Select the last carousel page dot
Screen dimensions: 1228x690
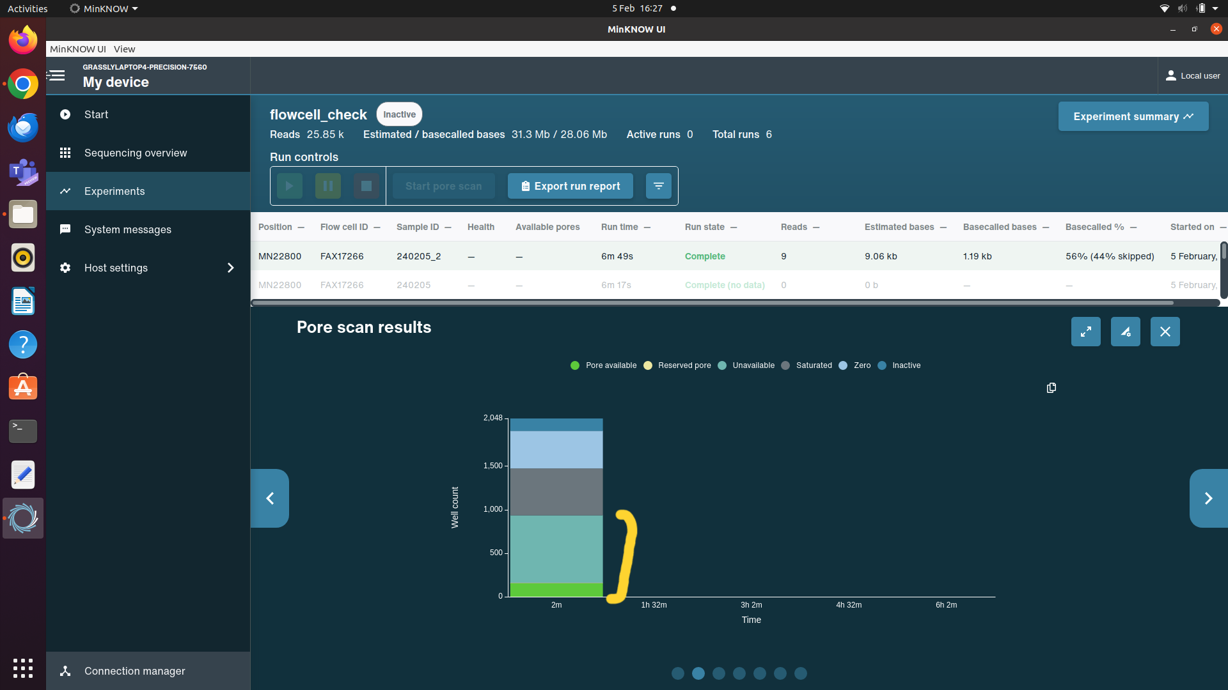801,673
